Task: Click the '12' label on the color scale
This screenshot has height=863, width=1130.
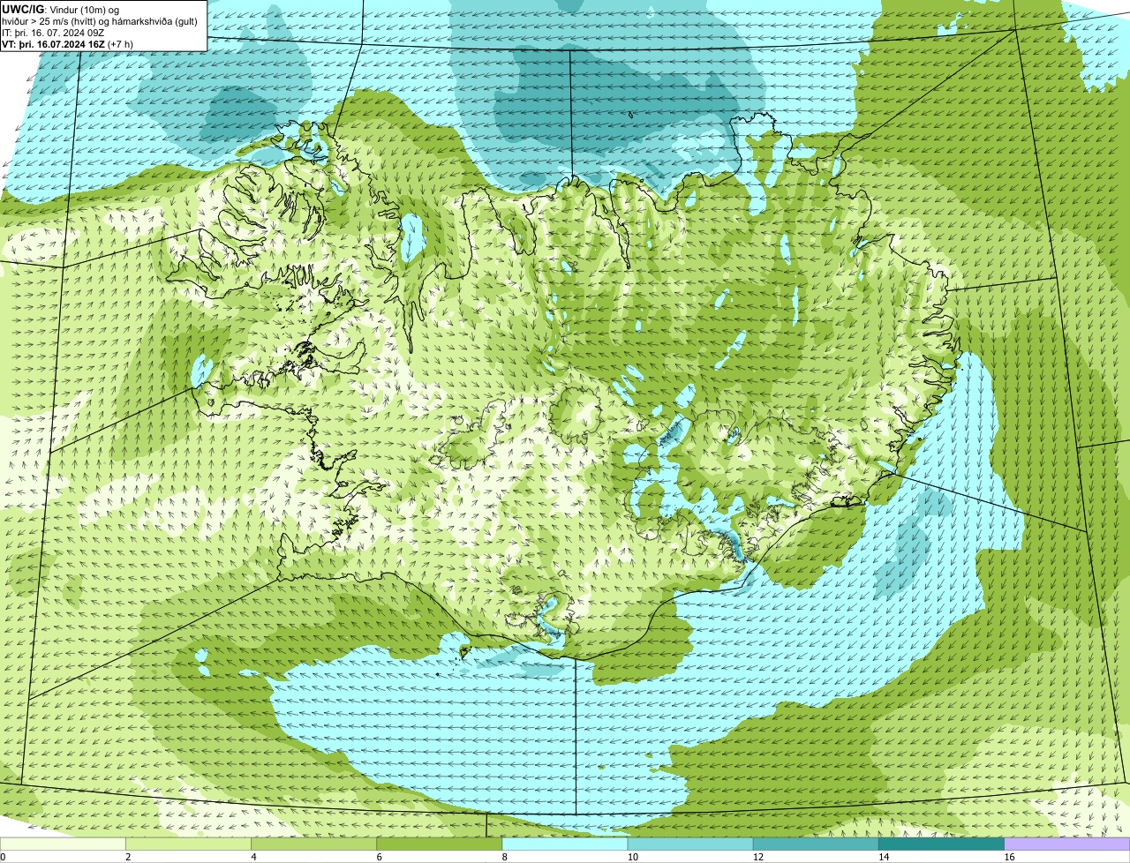Action: [757, 857]
